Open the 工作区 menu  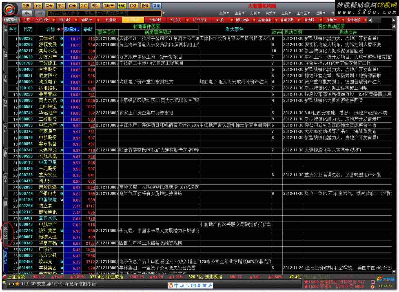click(x=303, y=13)
